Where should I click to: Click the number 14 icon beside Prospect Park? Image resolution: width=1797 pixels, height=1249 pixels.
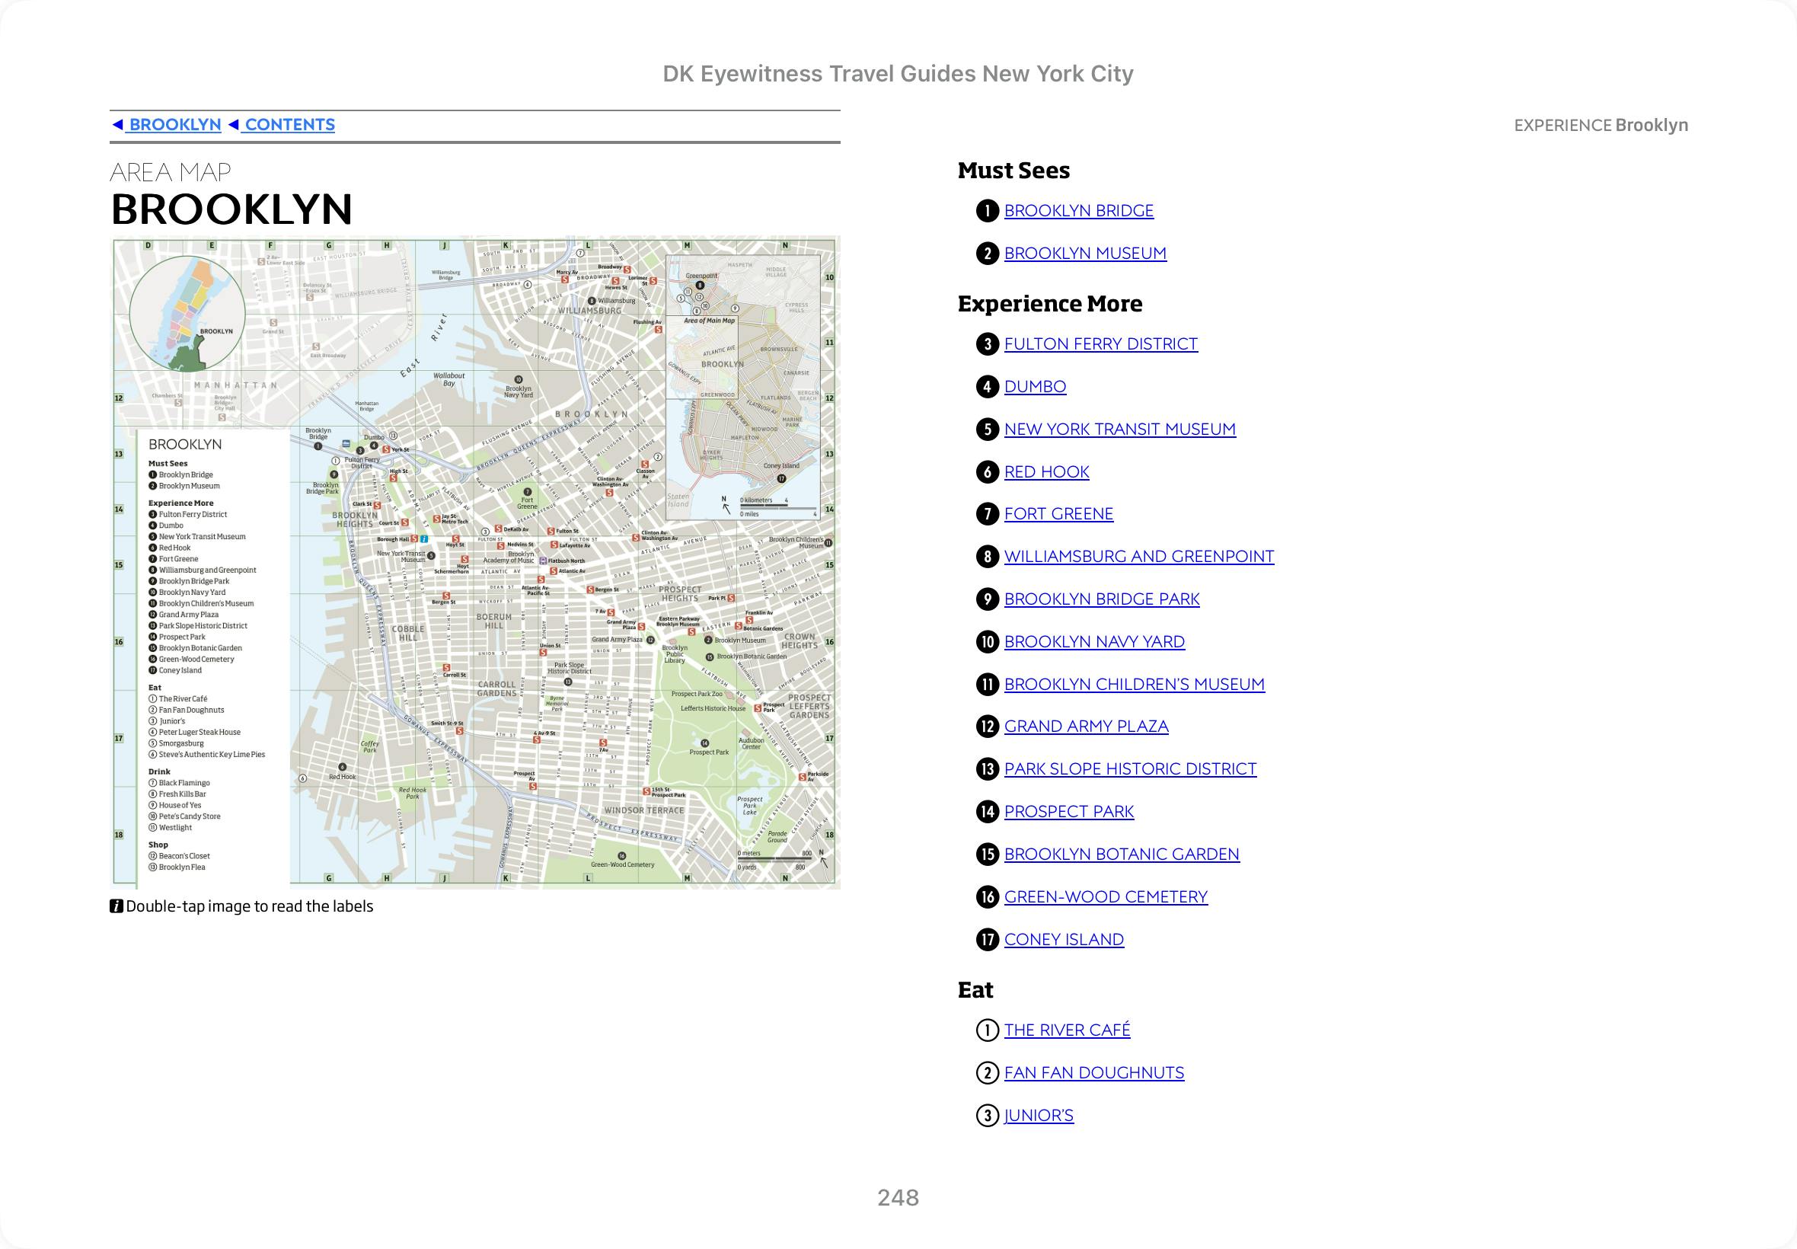pos(988,812)
